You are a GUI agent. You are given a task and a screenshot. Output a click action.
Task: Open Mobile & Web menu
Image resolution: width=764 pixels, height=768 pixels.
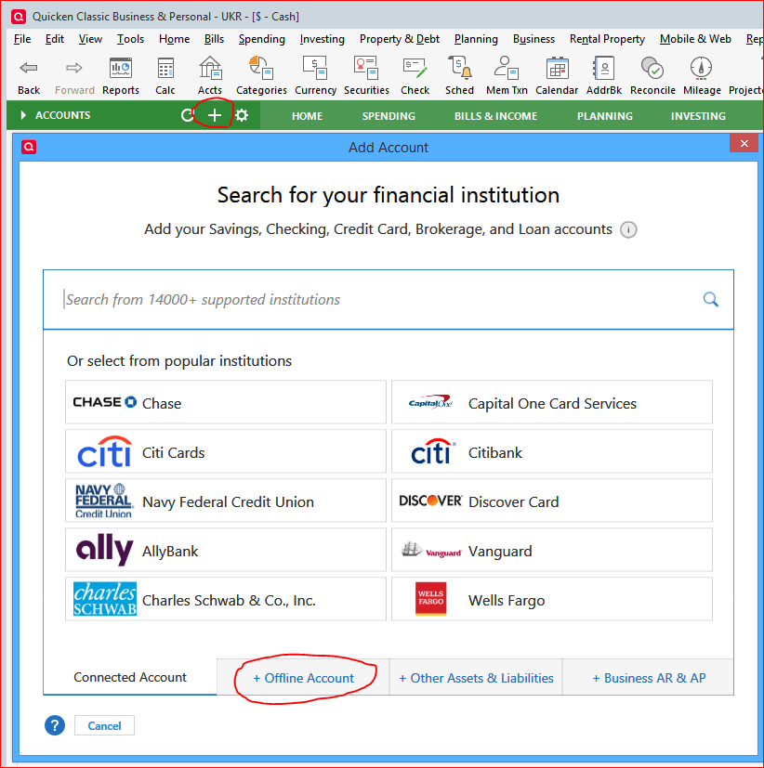click(695, 39)
